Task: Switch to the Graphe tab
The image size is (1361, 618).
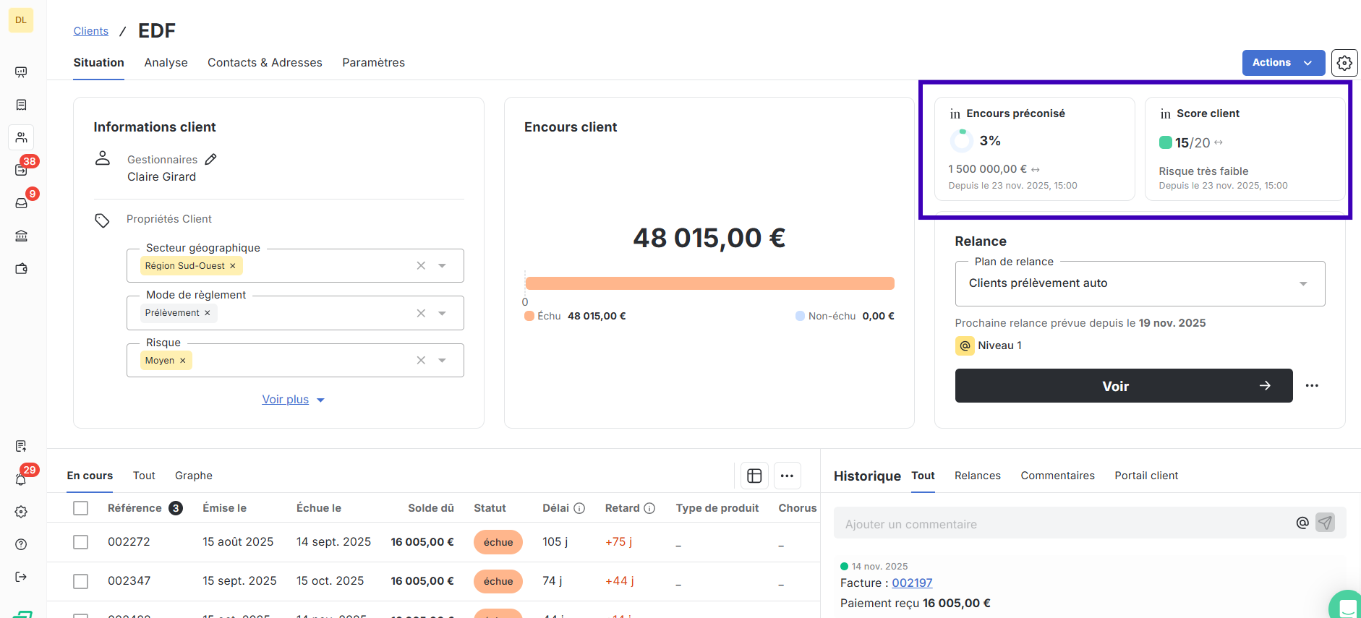Action: [x=194, y=476]
